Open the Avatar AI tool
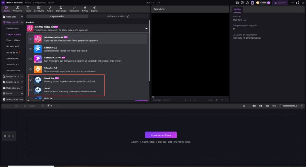Screen dimensions: 306x167 coord(17,9)
